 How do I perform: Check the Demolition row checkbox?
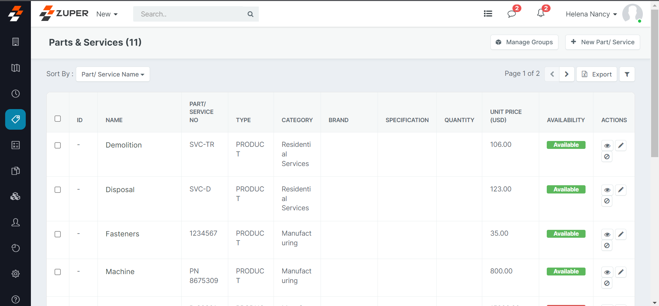coord(58,145)
